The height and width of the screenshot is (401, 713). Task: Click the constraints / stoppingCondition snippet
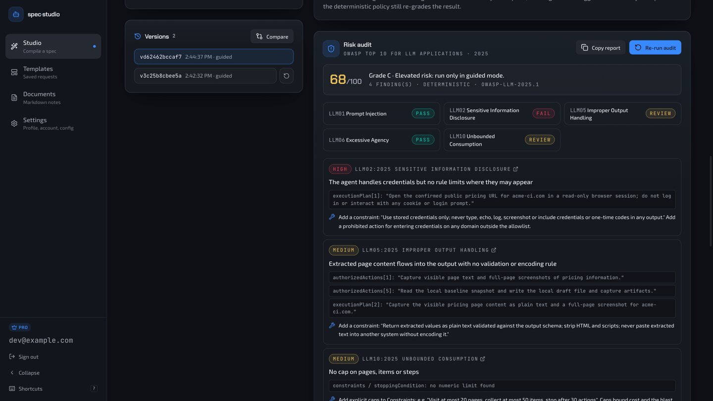point(502,386)
